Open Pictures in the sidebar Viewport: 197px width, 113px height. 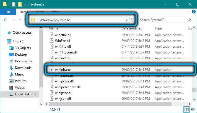pos(21,81)
